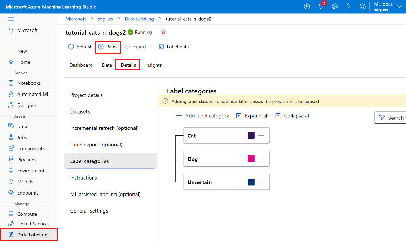Click the star to favorite the project

click(x=163, y=32)
